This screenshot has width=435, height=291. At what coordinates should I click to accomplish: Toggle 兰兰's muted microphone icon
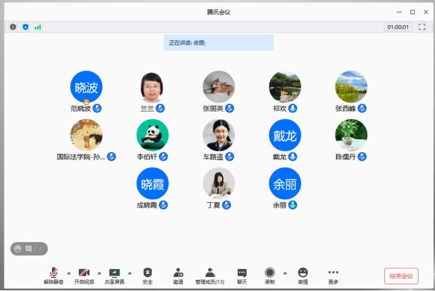[160, 108]
